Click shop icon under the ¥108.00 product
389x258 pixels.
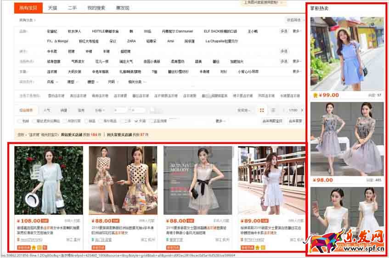17,240
